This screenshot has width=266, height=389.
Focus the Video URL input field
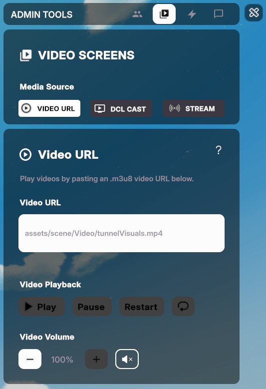121,233
